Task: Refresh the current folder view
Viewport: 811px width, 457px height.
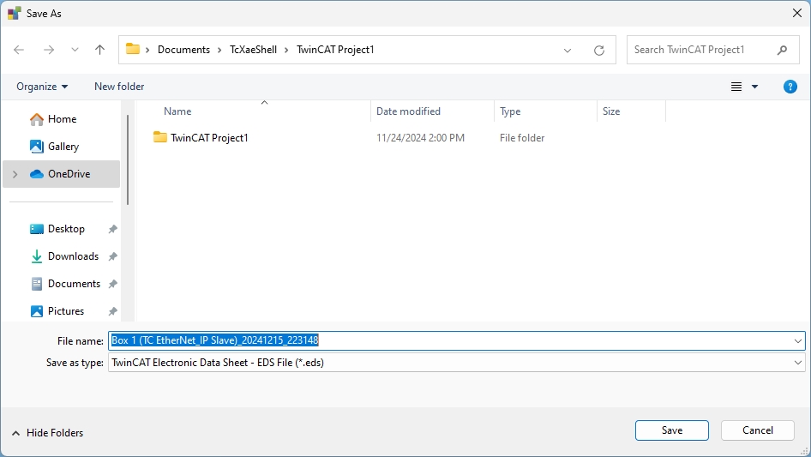Action: pyautogui.click(x=599, y=51)
